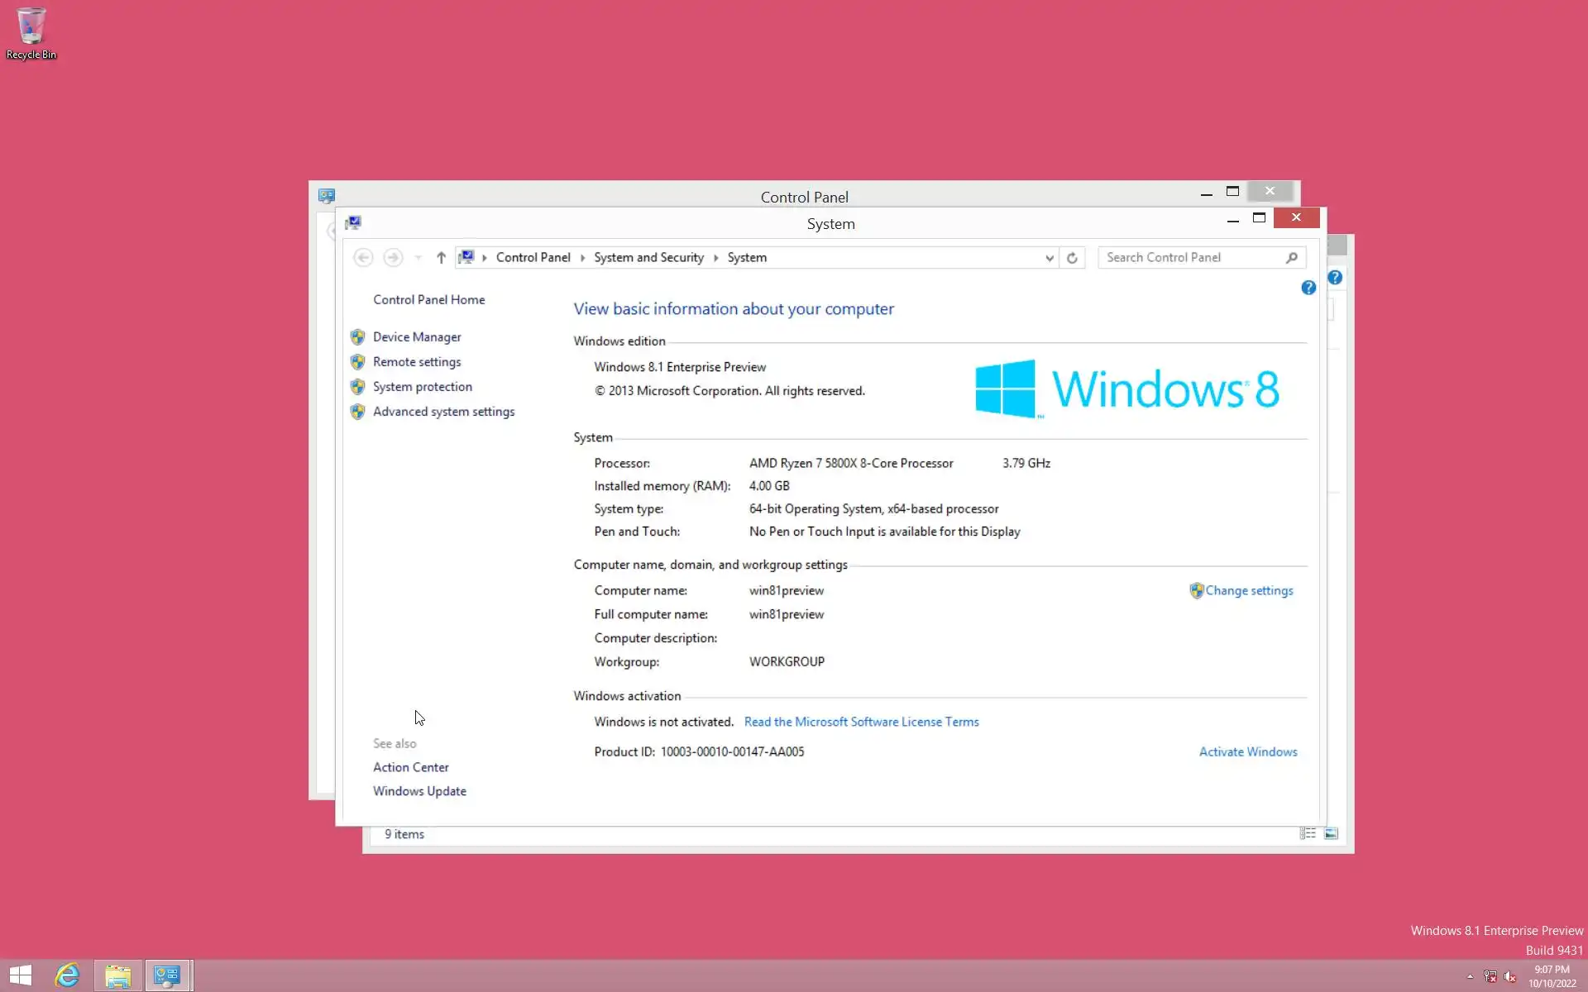Click the Device Manager shield icon
Screen dimensions: 1588x992
pyautogui.click(x=357, y=337)
